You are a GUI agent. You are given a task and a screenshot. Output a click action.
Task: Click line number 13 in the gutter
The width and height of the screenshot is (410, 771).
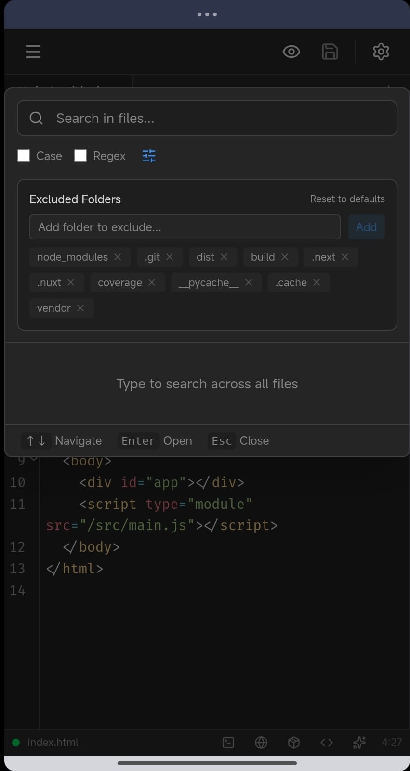click(17, 569)
